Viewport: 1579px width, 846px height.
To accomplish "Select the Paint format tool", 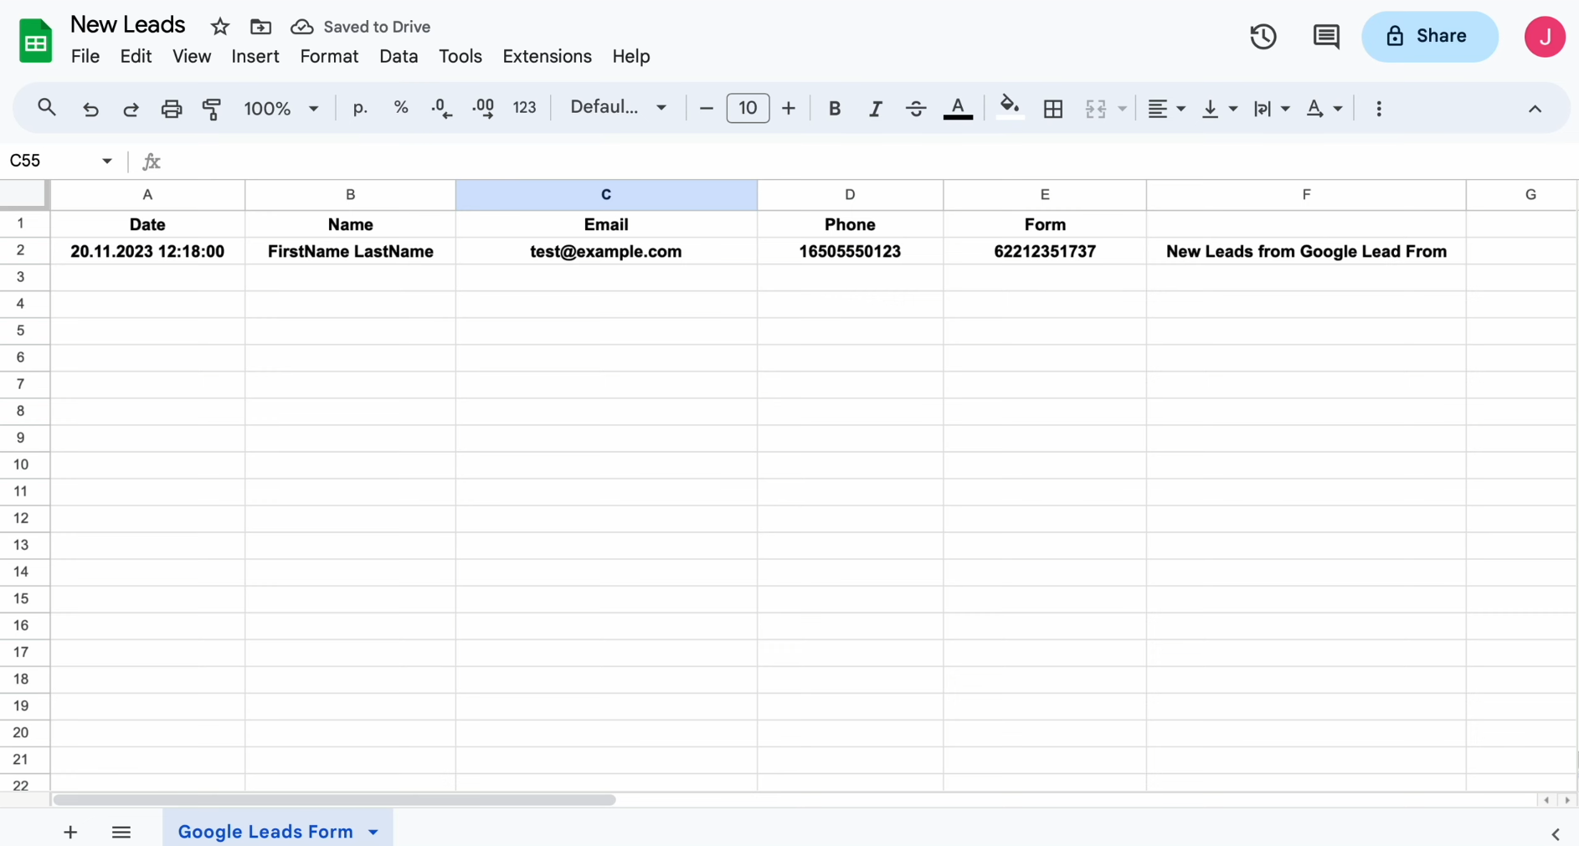I will coord(212,108).
